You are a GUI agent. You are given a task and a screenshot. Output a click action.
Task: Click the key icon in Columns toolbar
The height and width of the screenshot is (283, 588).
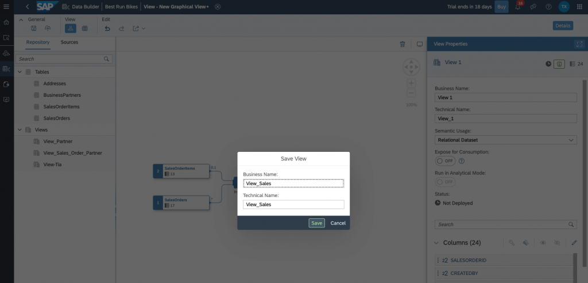512,242
